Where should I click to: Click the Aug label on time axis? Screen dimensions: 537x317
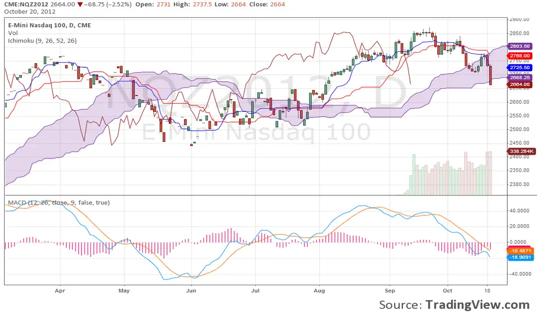click(319, 290)
